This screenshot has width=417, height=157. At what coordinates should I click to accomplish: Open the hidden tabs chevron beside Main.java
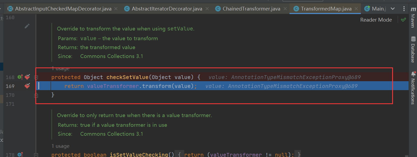(392, 8)
